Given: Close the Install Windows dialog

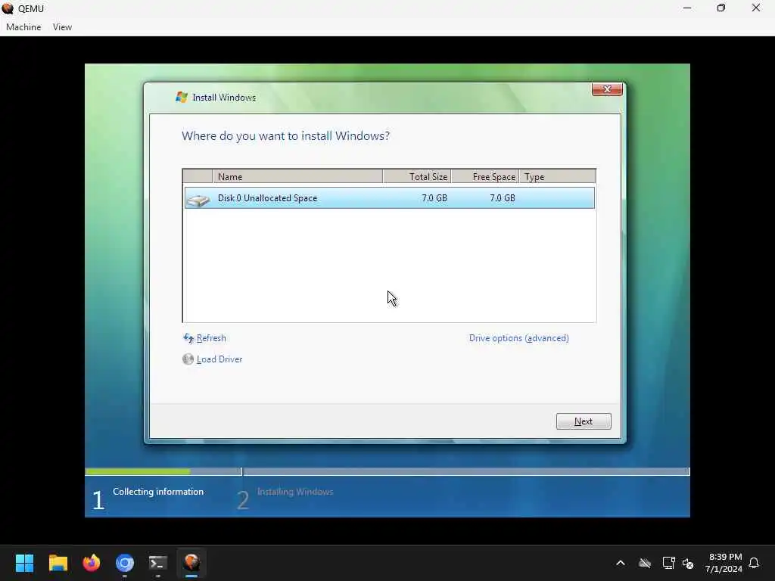Looking at the screenshot, I should point(607,89).
